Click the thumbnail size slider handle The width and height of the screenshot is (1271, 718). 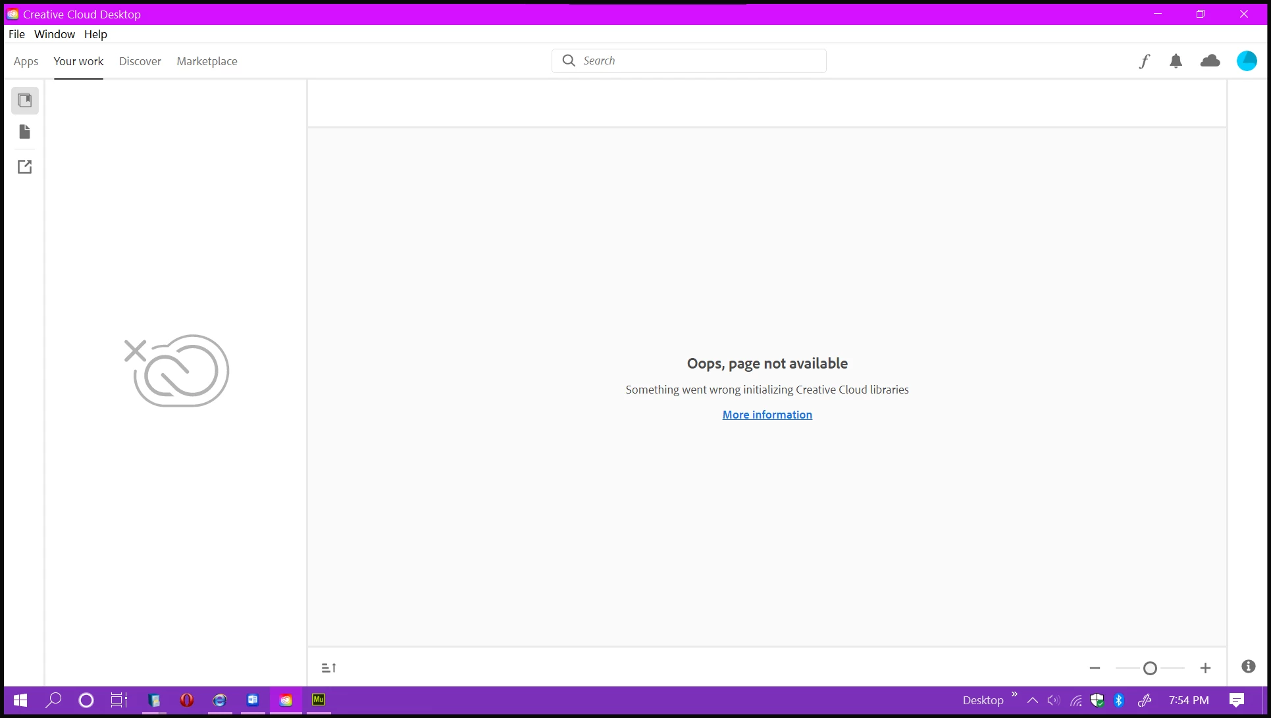(1150, 668)
